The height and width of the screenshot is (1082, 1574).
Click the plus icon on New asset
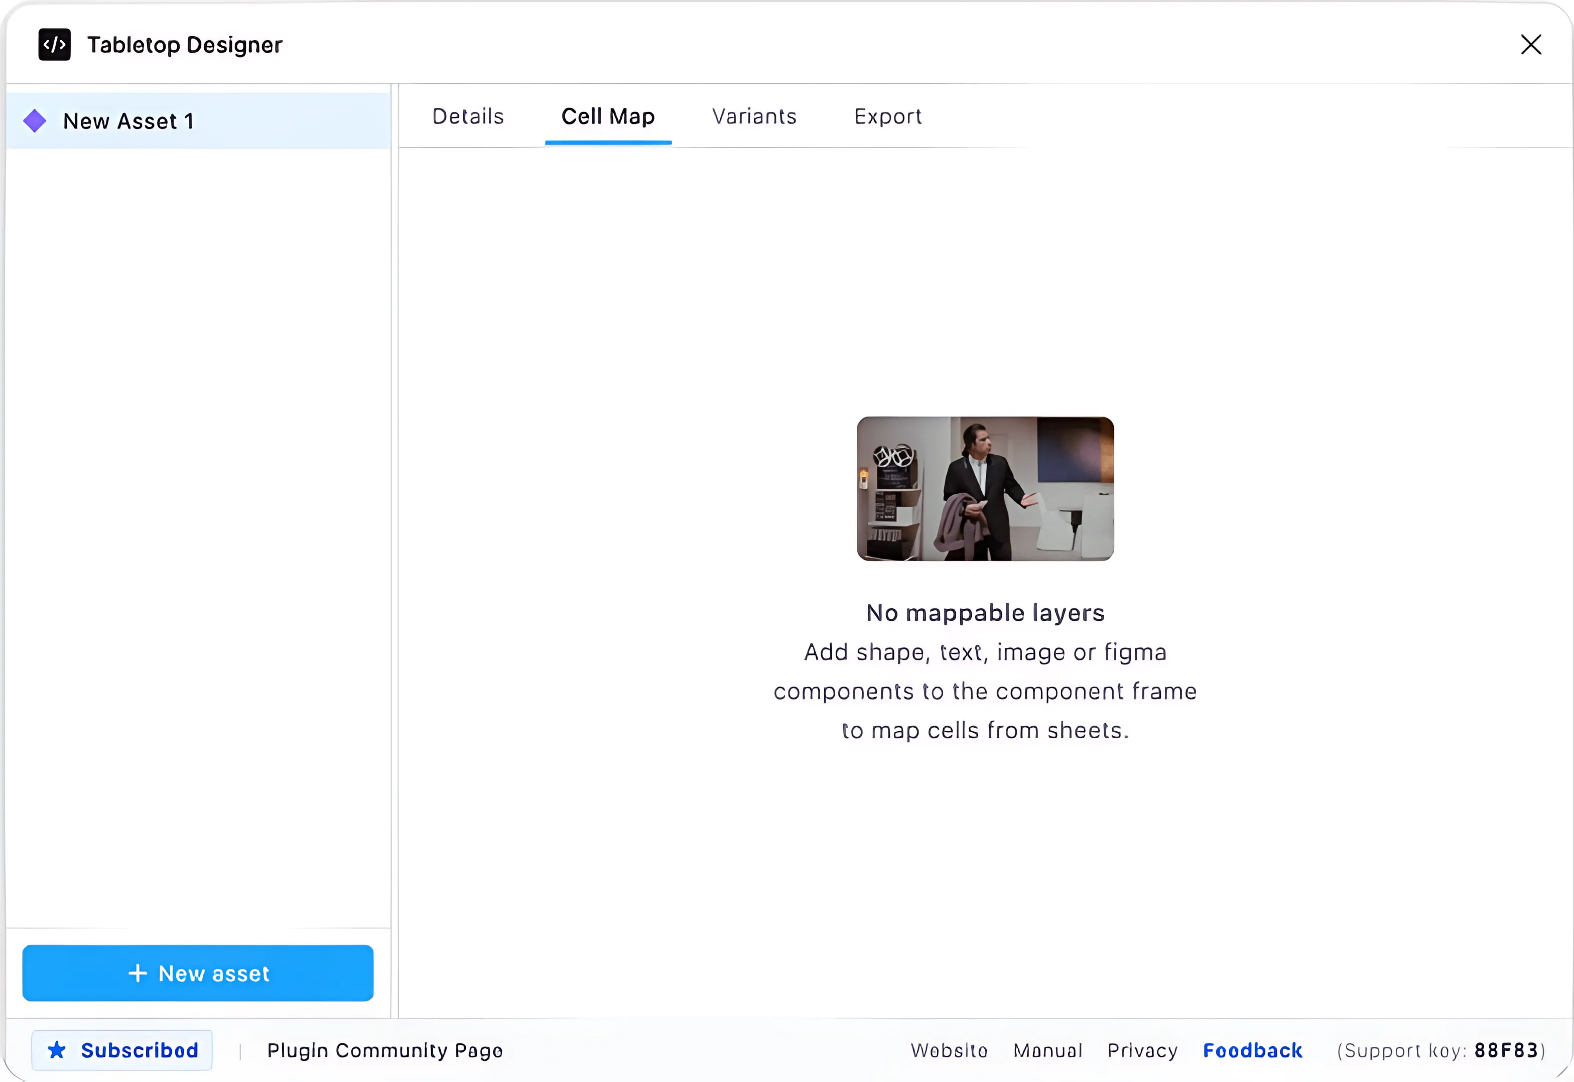(x=138, y=974)
